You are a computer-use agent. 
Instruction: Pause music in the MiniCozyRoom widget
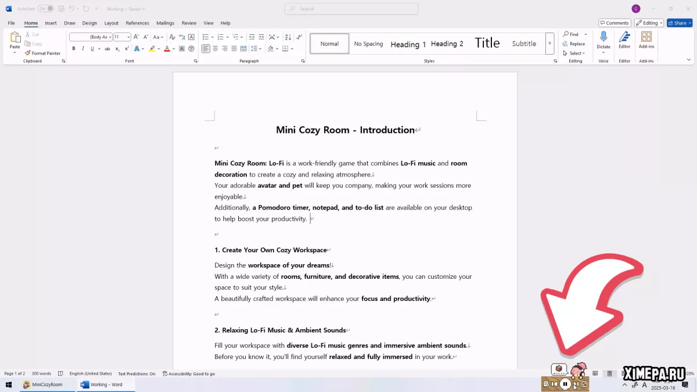click(x=565, y=384)
